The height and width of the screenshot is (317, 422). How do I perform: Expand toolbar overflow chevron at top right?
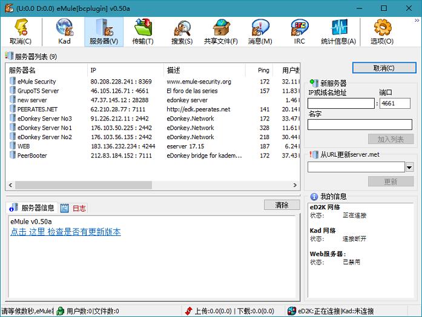[x=417, y=21]
